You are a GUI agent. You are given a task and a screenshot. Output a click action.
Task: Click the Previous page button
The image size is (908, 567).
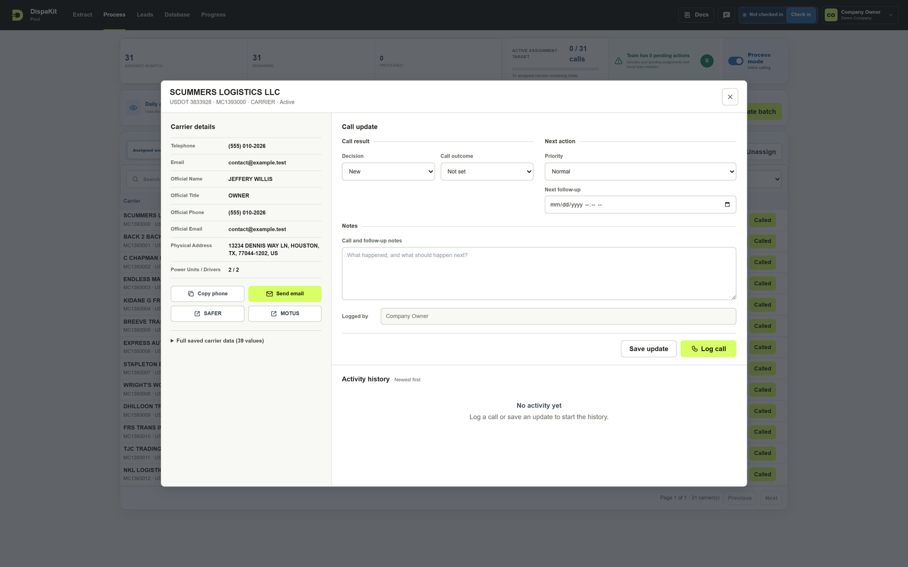[x=739, y=498]
